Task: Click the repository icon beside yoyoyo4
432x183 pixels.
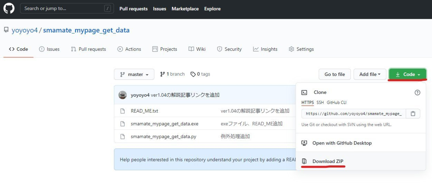Action: click(6, 30)
